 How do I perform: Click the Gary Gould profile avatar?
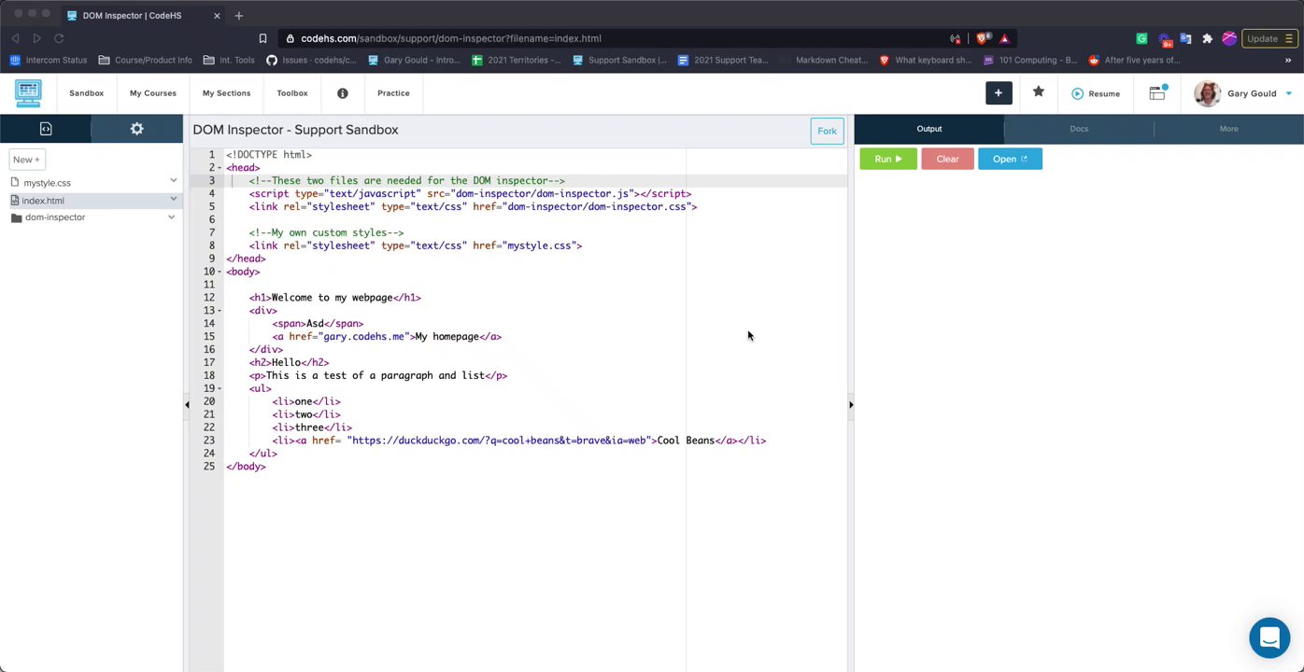pyautogui.click(x=1207, y=93)
